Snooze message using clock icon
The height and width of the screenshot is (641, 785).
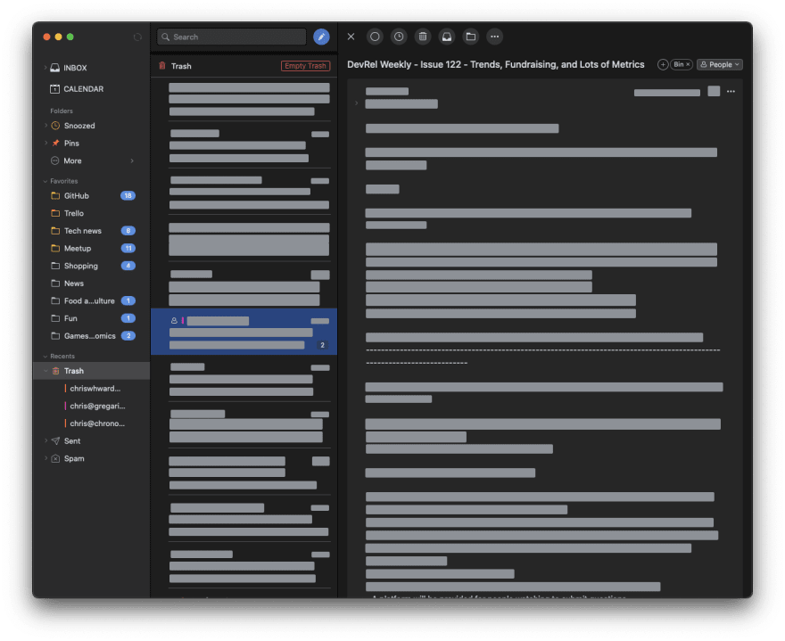coord(399,37)
